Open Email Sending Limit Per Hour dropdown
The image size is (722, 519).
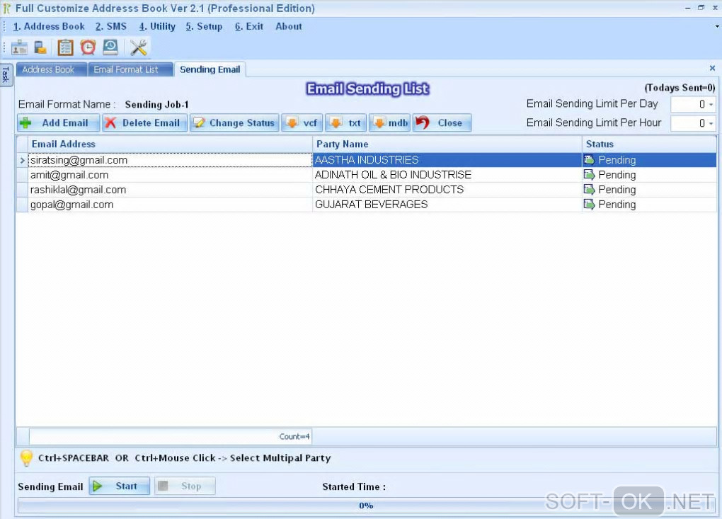(x=711, y=123)
